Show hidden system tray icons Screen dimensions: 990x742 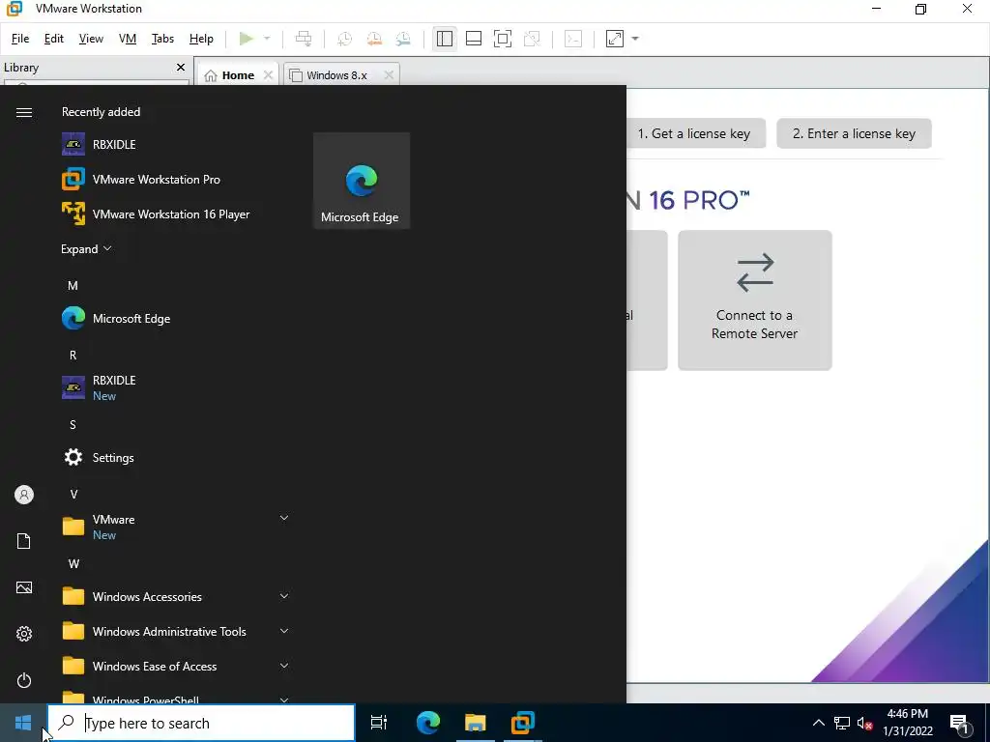(x=818, y=723)
